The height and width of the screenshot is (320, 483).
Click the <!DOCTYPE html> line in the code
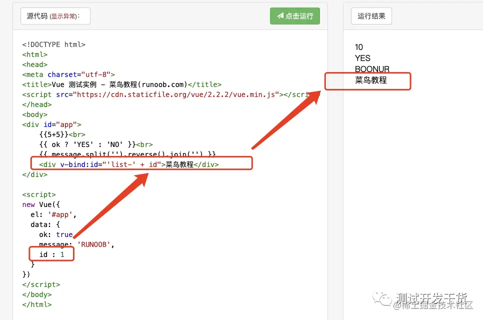[x=53, y=44]
